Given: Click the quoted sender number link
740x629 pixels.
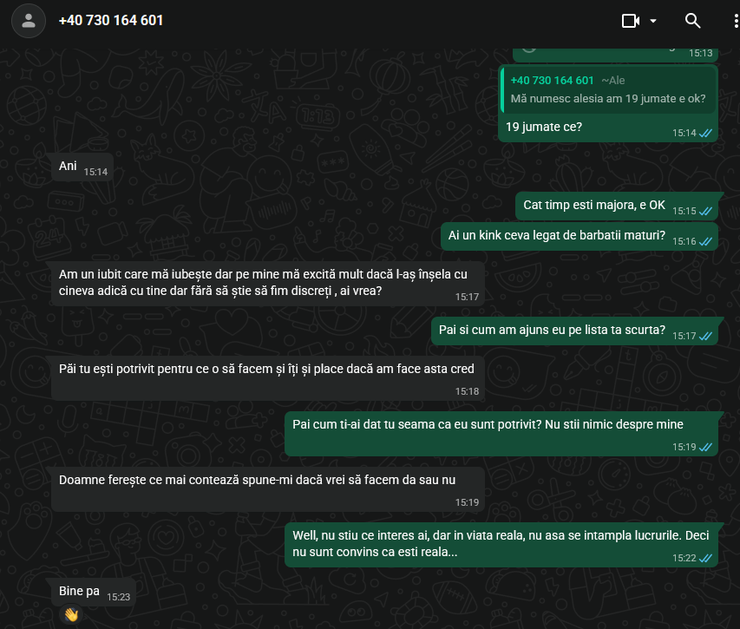Looking at the screenshot, I should point(552,80).
